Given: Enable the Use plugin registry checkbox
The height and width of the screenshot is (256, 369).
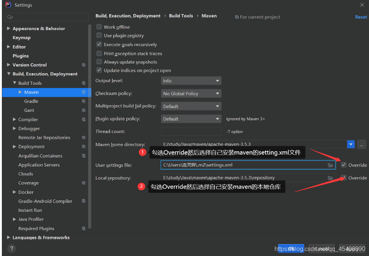Looking at the screenshot, I should point(99,35).
